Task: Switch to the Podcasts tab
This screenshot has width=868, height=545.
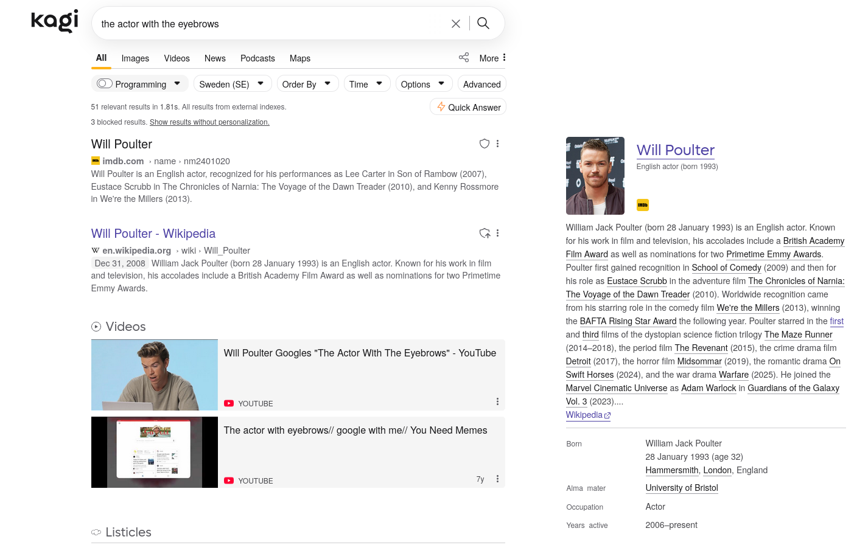Action: [x=257, y=58]
